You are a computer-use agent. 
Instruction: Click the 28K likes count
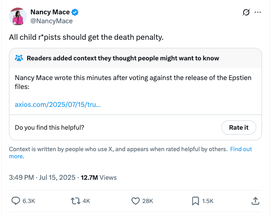coord(148,201)
